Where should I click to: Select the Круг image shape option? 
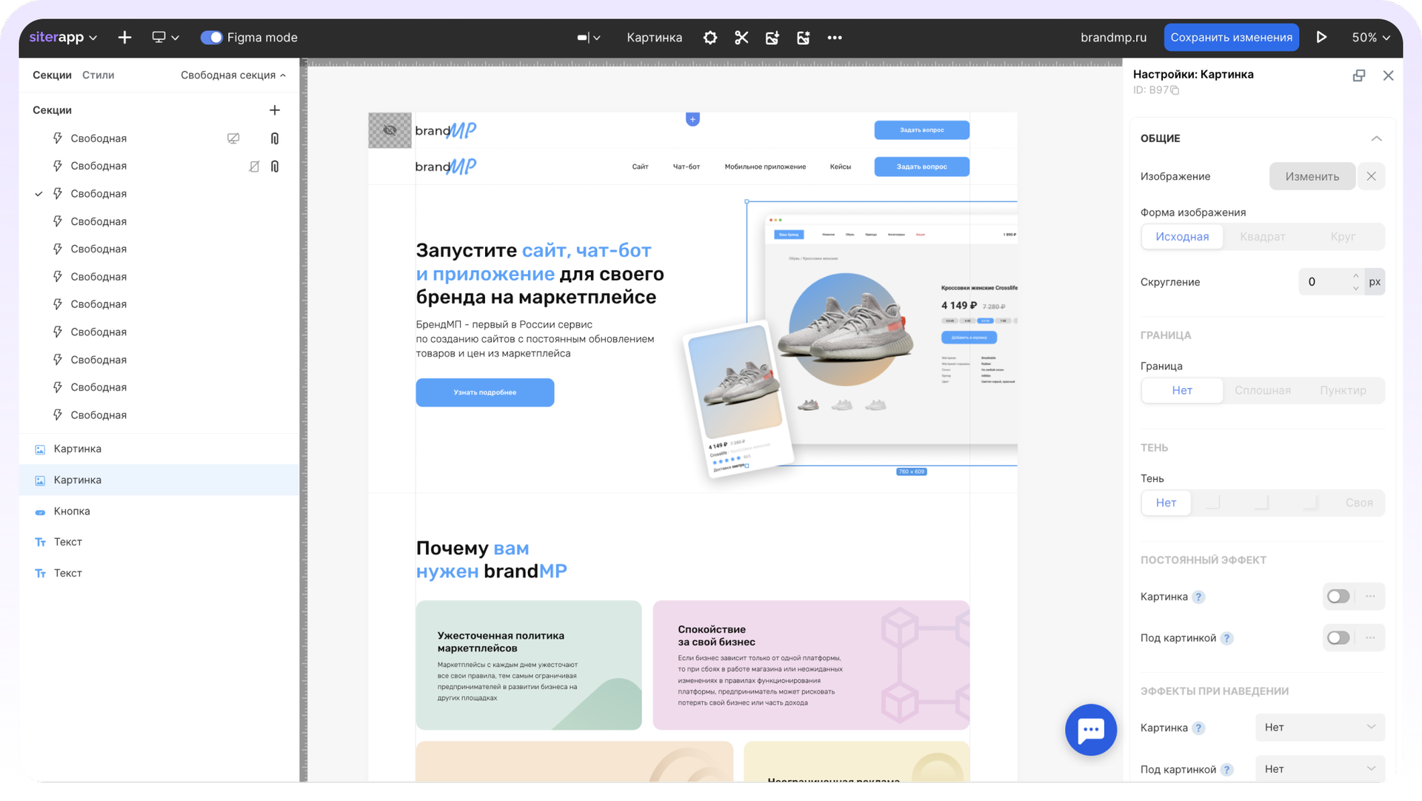pos(1342,237)
